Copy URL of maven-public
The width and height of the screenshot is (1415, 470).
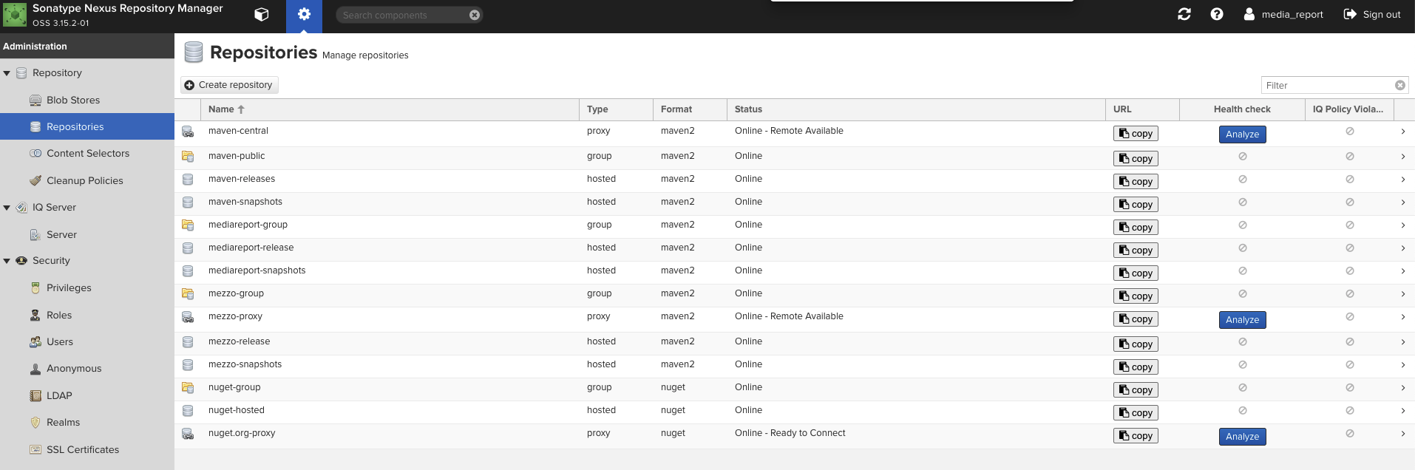click(x=1136, y=159)
